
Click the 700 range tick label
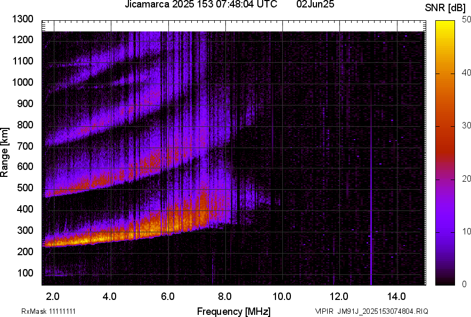point(25,146)
